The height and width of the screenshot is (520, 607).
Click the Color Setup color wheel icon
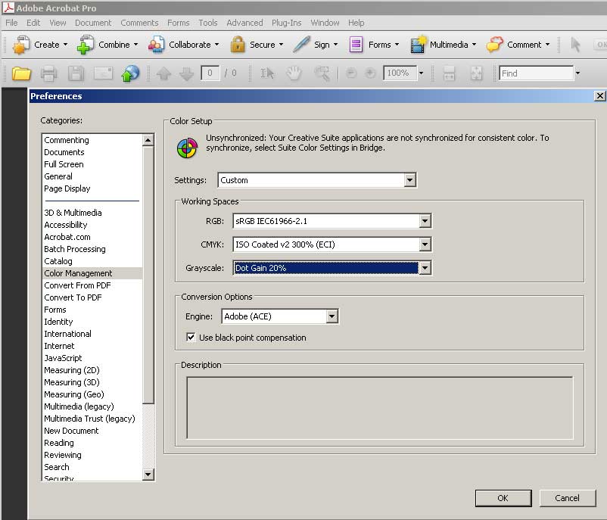[x=188, y=148]
